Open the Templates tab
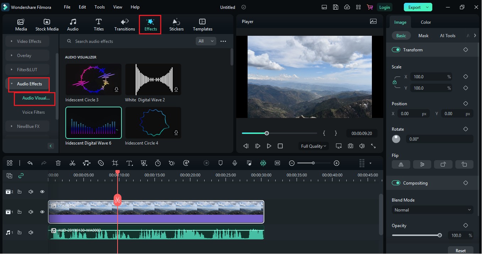482x254 pixels. point(202,25)
